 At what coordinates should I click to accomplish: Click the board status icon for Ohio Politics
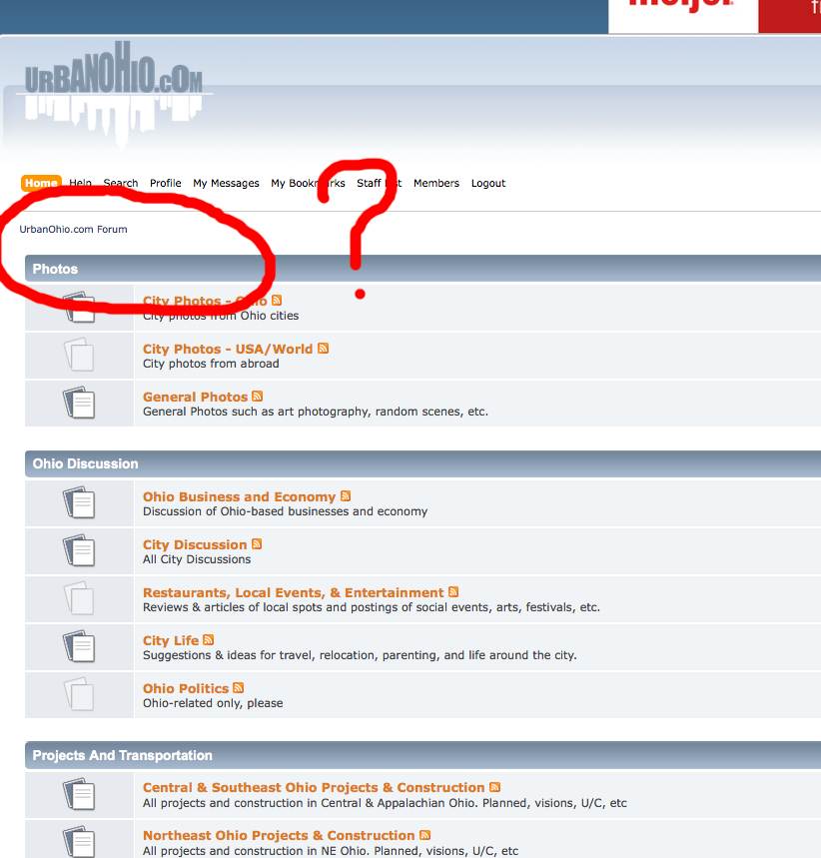pos(79,694)
